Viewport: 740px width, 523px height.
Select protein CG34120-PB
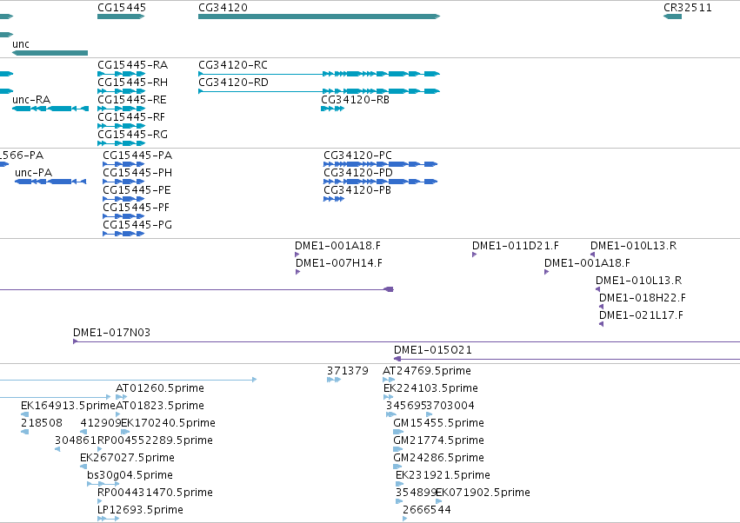(x=334, y=200)
